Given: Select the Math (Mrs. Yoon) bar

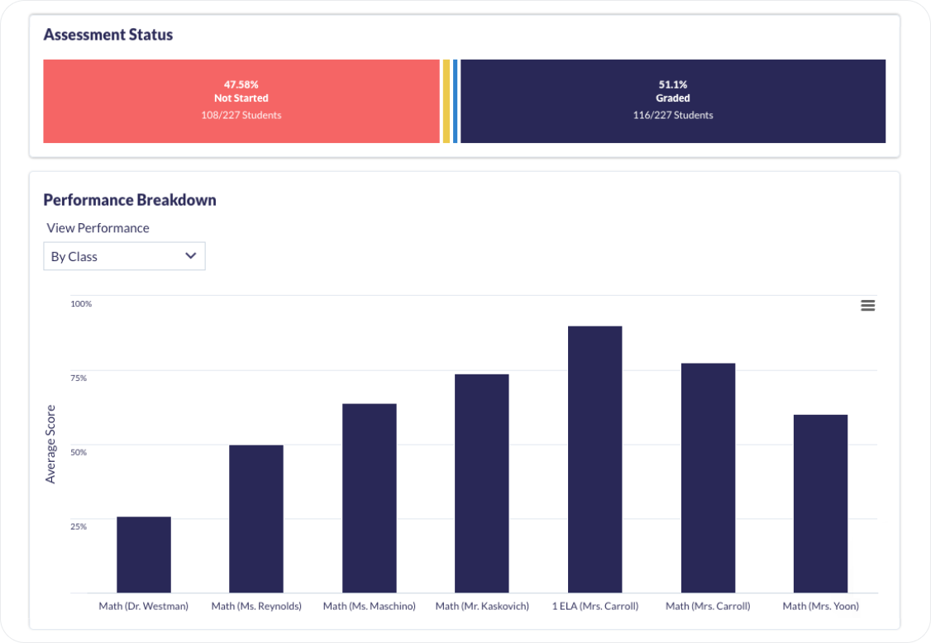Looking at the screenshot, I should point(820,503).
